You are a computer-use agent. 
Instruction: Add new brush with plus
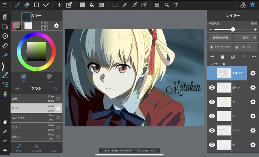pos(17,88)
